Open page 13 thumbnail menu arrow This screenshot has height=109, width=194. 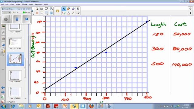tap(20, 55)
